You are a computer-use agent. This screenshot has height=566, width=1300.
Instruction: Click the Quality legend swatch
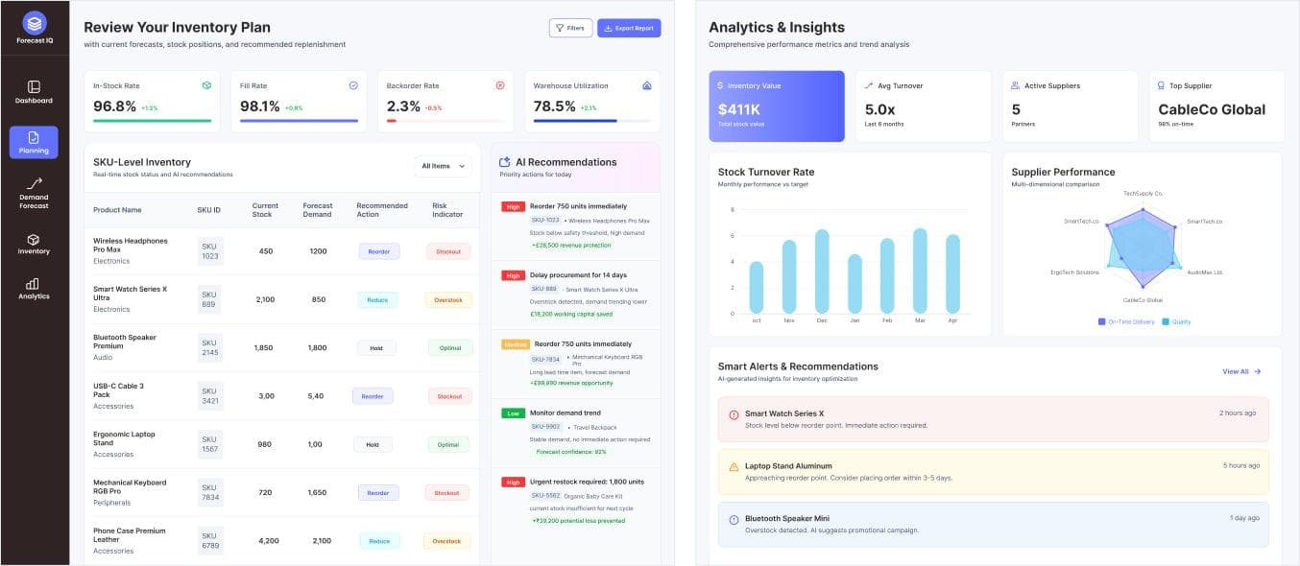[1166, 321]
